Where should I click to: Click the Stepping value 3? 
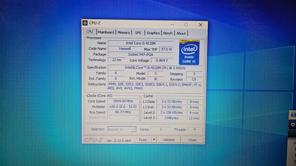(x=194, y=74)
